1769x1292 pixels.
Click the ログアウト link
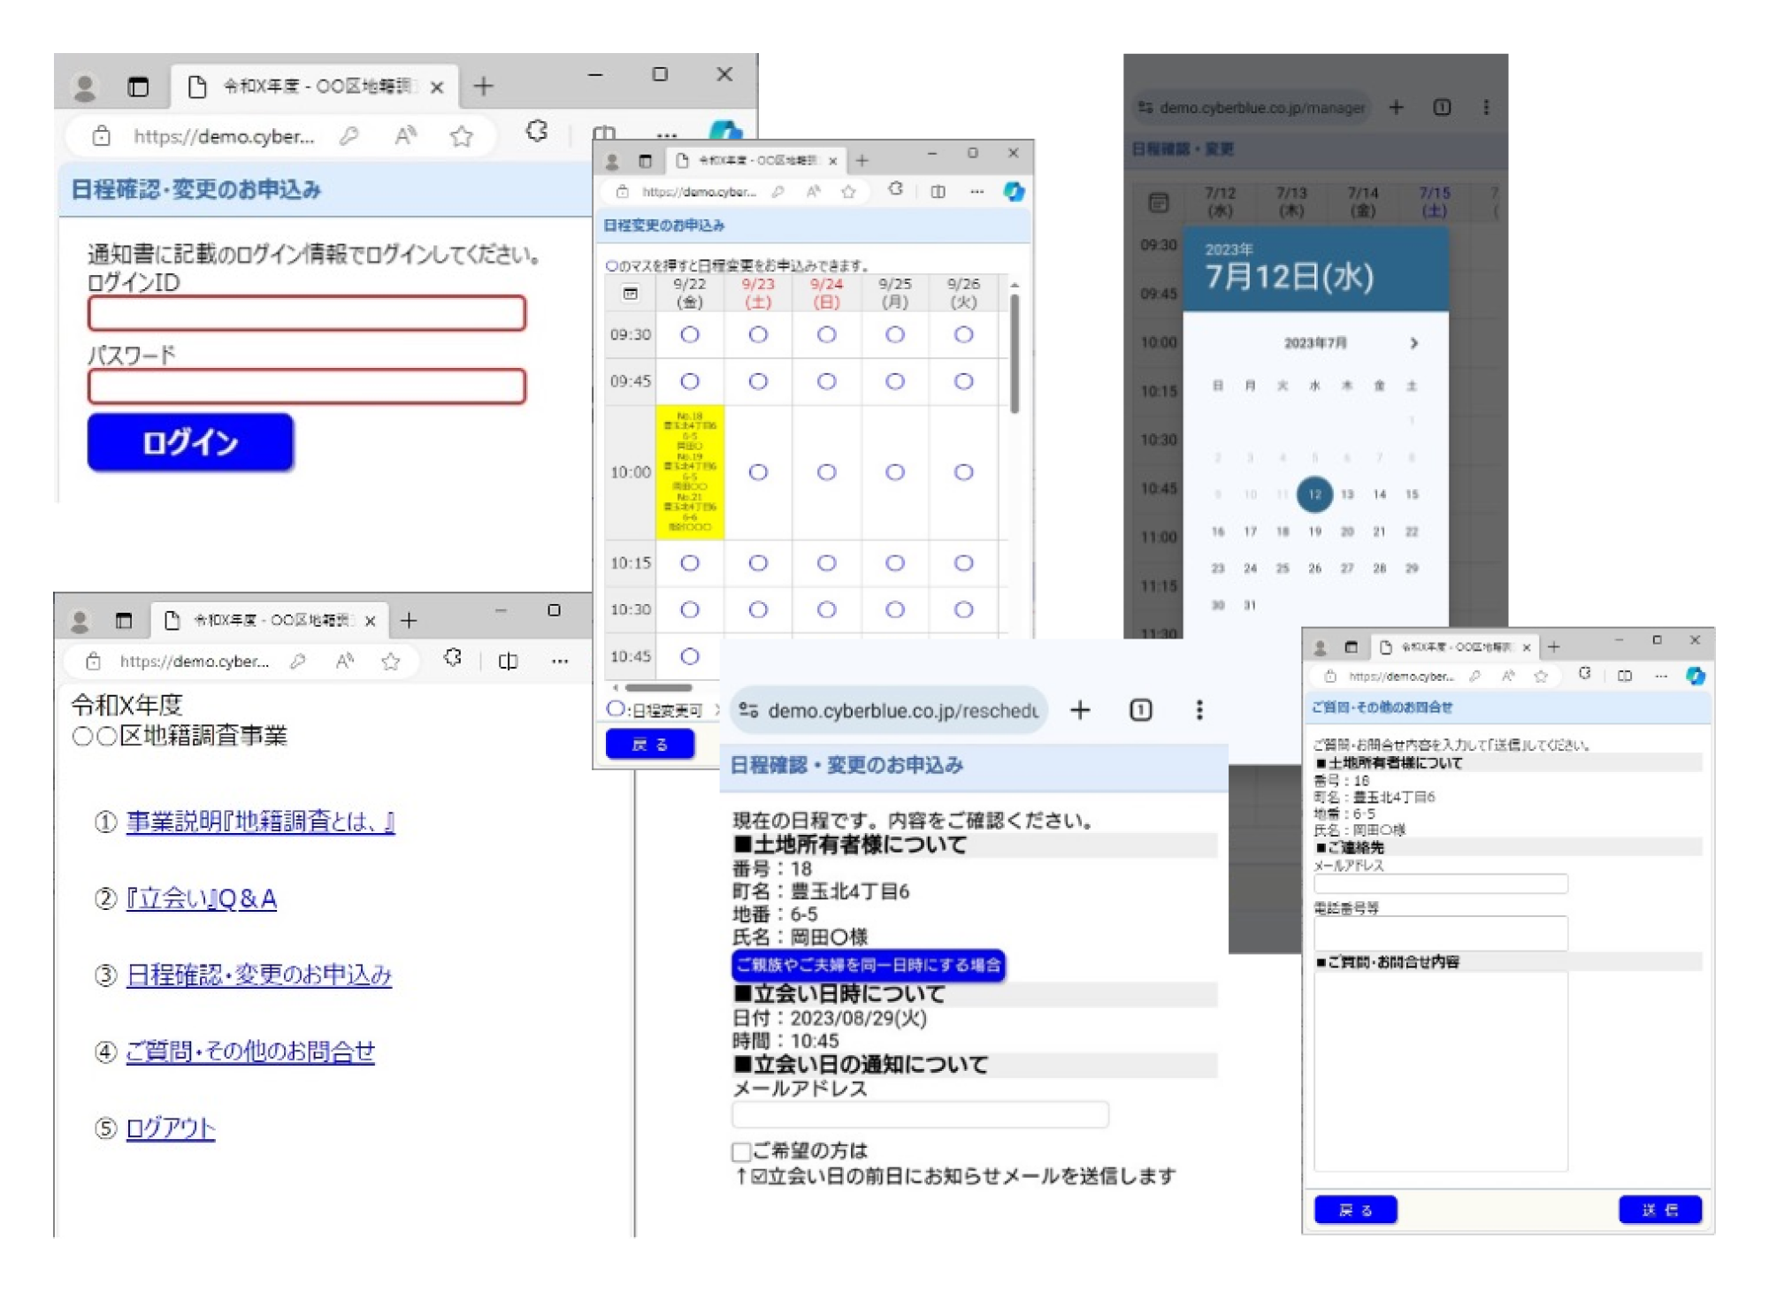(x=171, y=1128)
